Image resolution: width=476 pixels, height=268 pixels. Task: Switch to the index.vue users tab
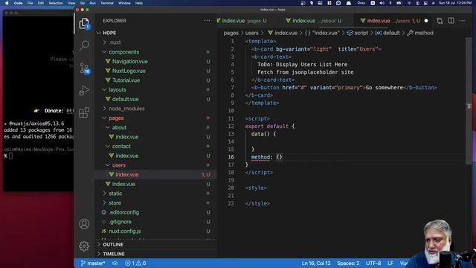pos(392,21)
